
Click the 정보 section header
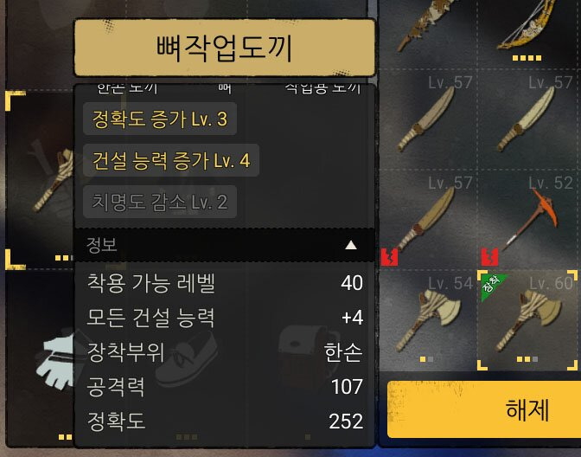click(x=225, y=245)
